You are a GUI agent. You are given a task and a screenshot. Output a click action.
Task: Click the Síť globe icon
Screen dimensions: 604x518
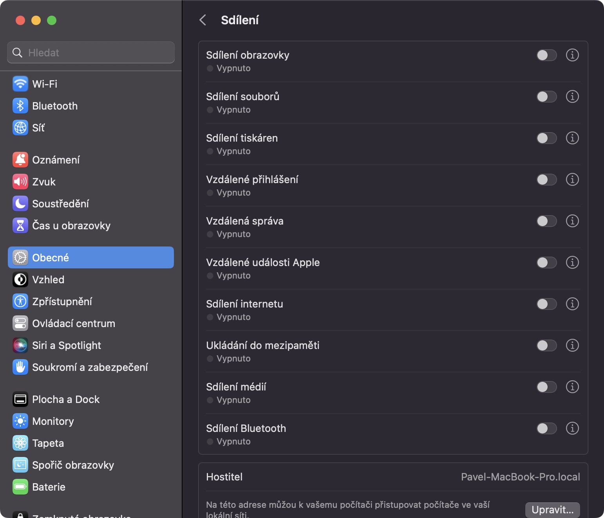point(20,128)
